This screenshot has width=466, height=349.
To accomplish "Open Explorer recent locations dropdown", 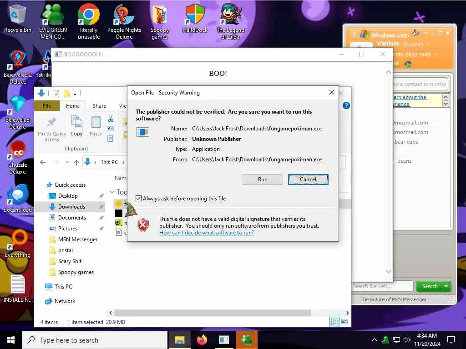I will point(67,162).
